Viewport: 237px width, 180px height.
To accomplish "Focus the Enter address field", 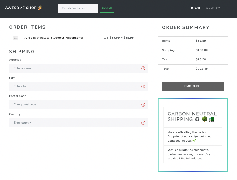I will pyautogui.click(x=78, y=68).
